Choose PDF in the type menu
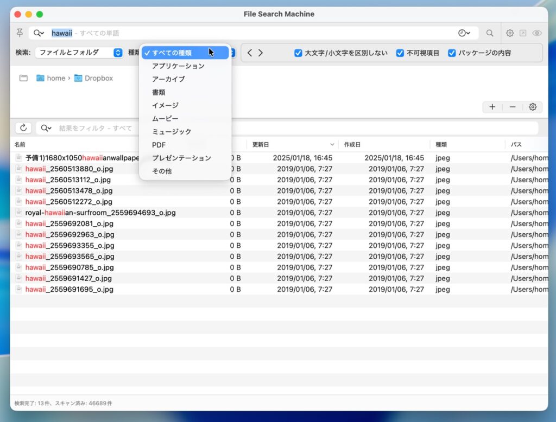 click(x=159, y=145)
